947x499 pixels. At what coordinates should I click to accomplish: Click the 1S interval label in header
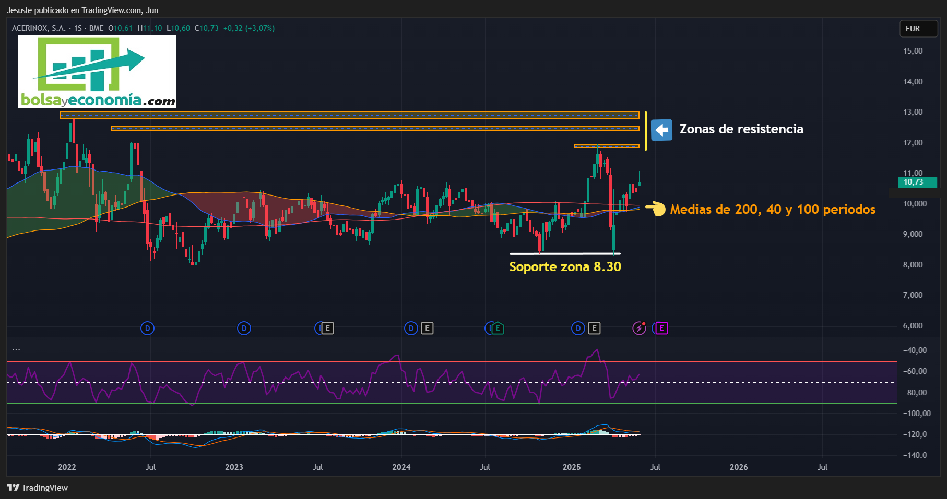pos(78,28)
